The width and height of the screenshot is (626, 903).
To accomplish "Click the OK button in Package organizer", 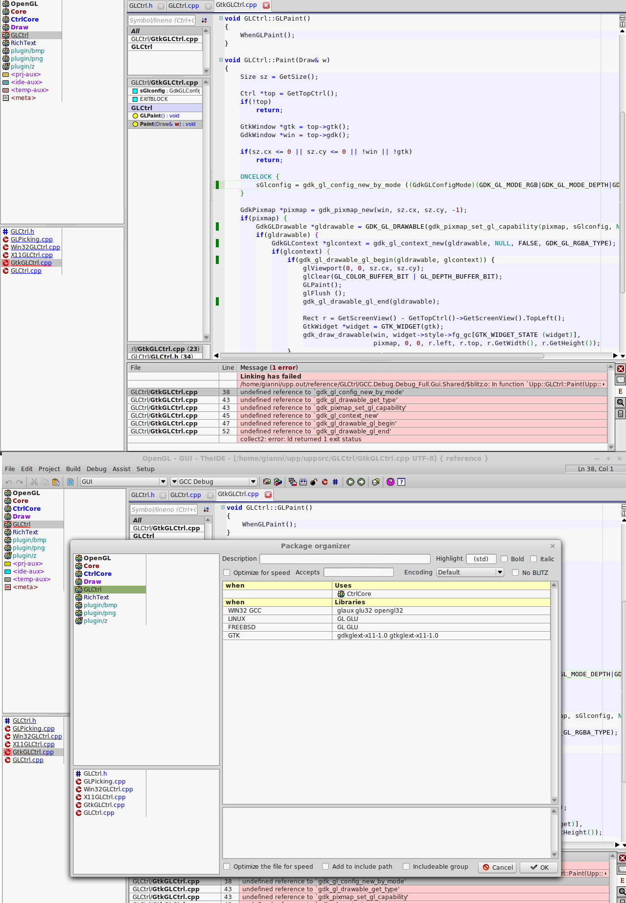I will tap(540, 867).
